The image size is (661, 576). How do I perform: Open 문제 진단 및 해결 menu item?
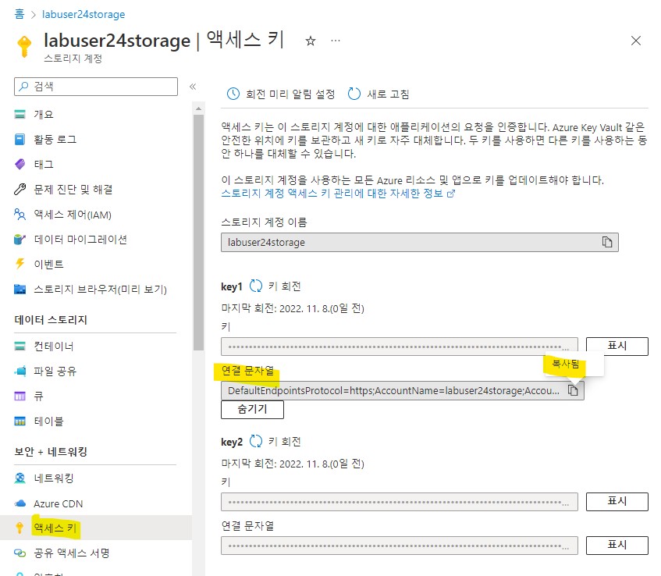coord(73,190)
